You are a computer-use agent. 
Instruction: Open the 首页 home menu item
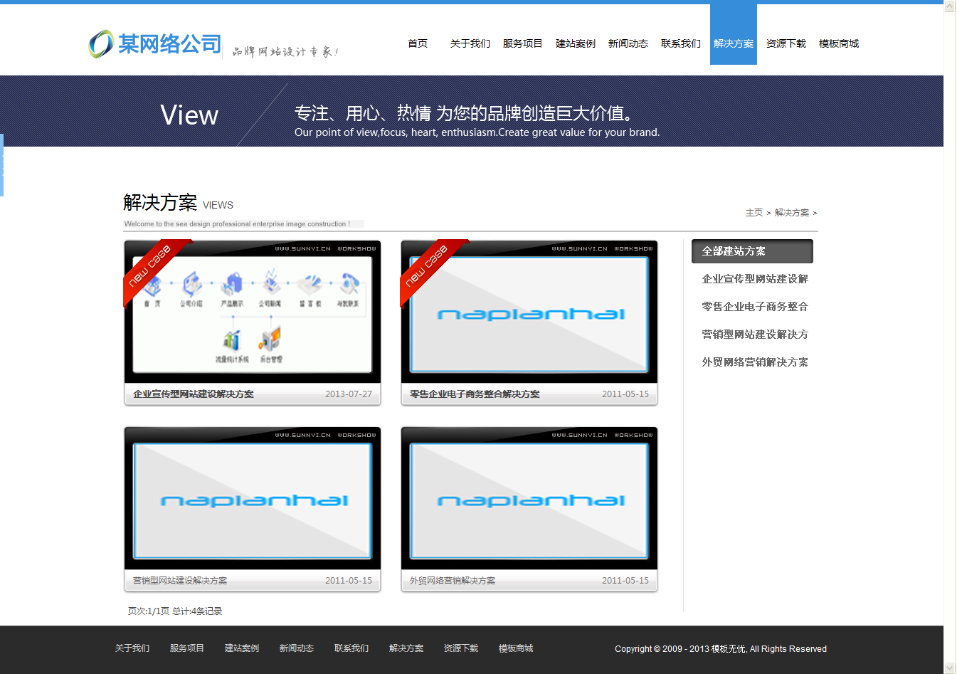(x=418, y=43)
